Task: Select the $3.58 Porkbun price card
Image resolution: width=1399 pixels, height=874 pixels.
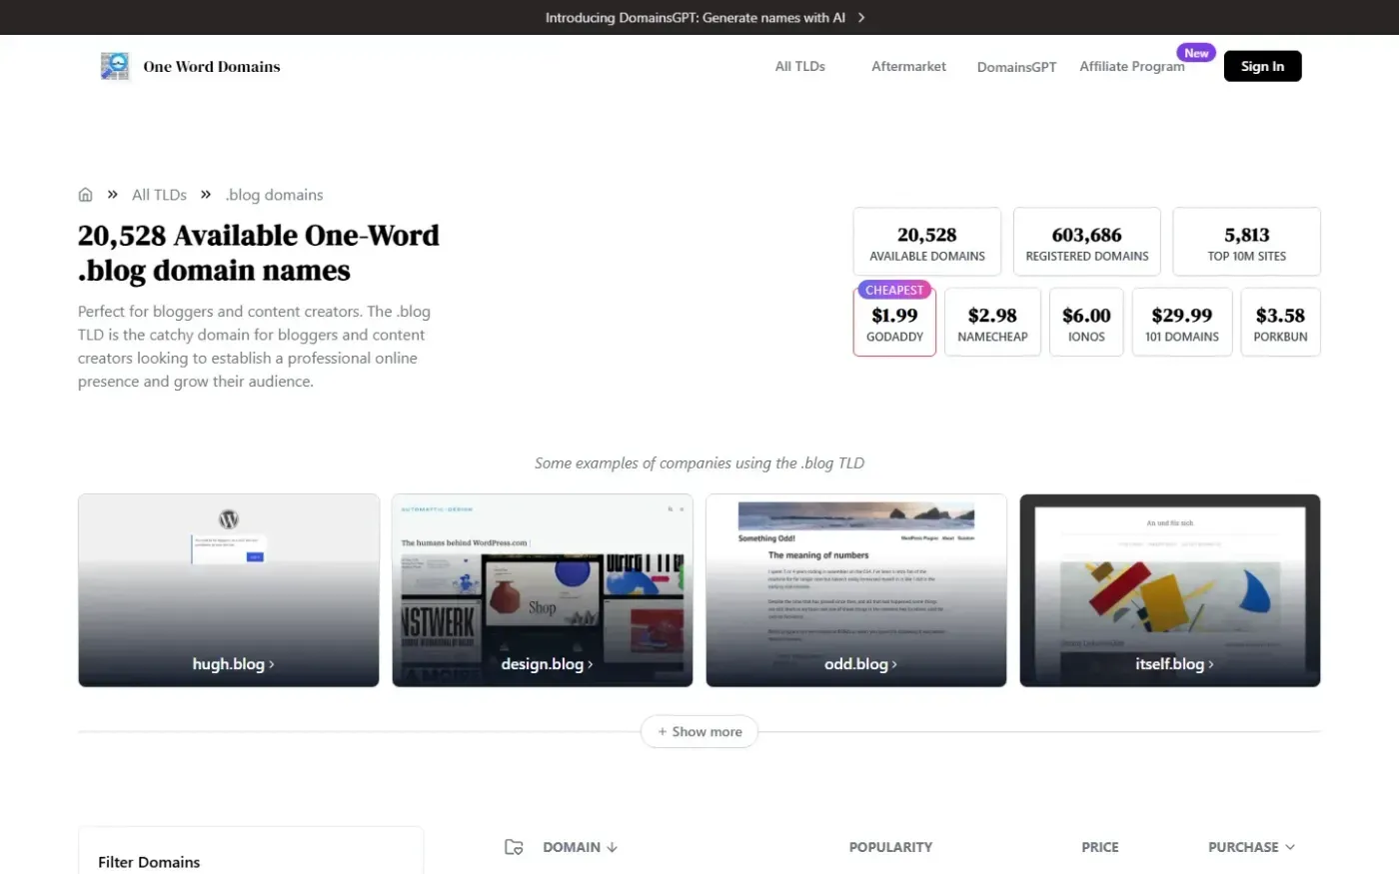Action: [1280, 322]
